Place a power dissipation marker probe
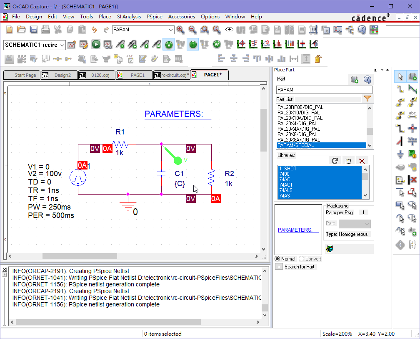This screenshot has height=339, width=420. pos(156,45)
